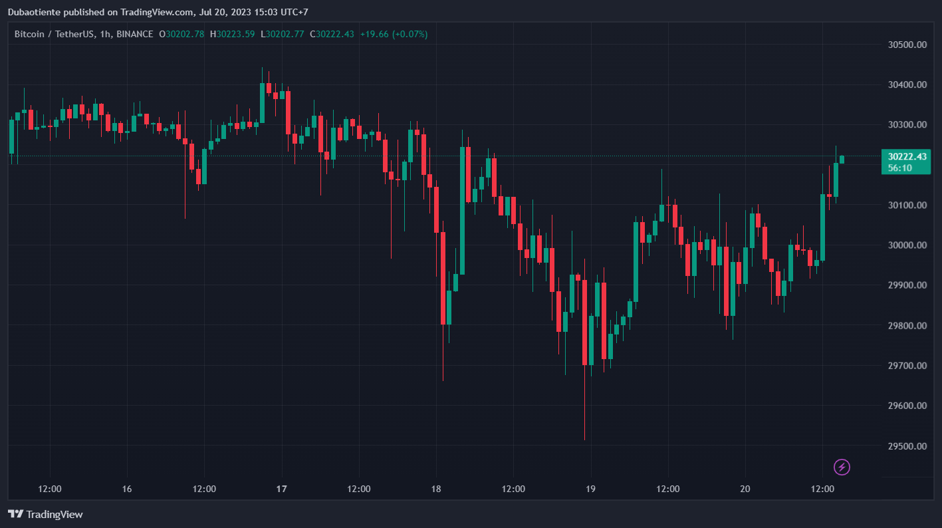The width and height of the screenshot is (942, 528).
Task: Click the purple lightning bolt icon
Action: [x=842, y=467]
